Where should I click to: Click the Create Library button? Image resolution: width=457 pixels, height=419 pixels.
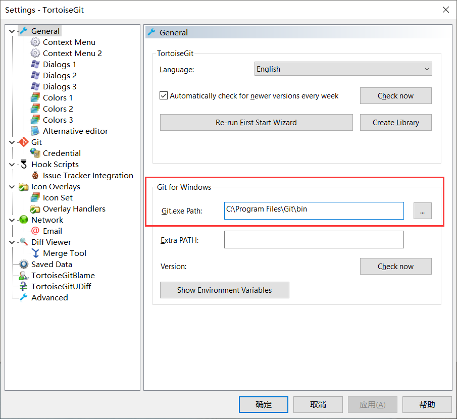[x=395, y=122]
